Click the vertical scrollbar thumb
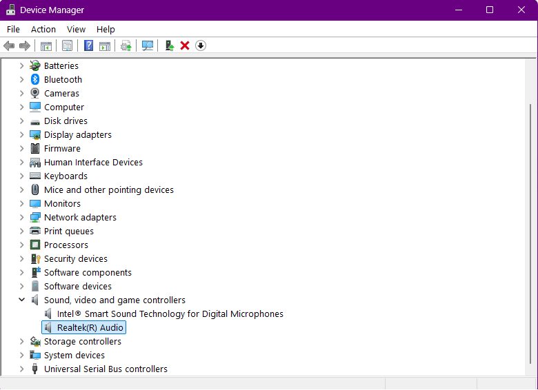538x390 pixels. [x=530, y=233]
